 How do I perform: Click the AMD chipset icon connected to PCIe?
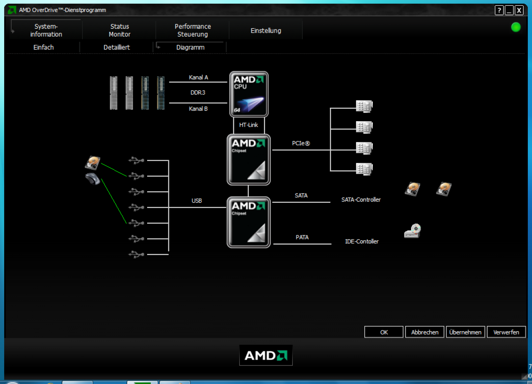pos(249,159)
